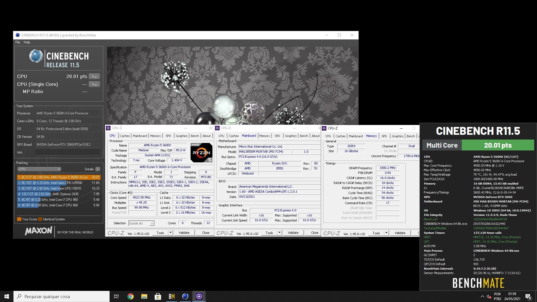Screen dimensions: 537x302
Task: Run the CPU multi-core benchmark
Action: pyautogui.click(x=95, y=77)
